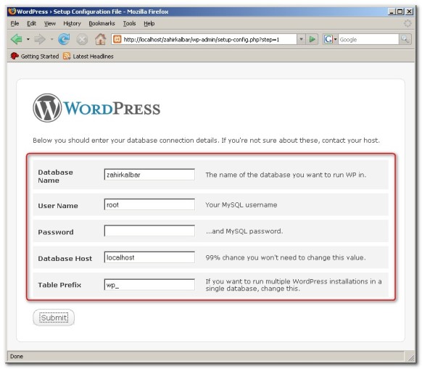This screenshot has height=369, width=422.
Task: Click the 'Database Host' label
Action: [65, 258]
